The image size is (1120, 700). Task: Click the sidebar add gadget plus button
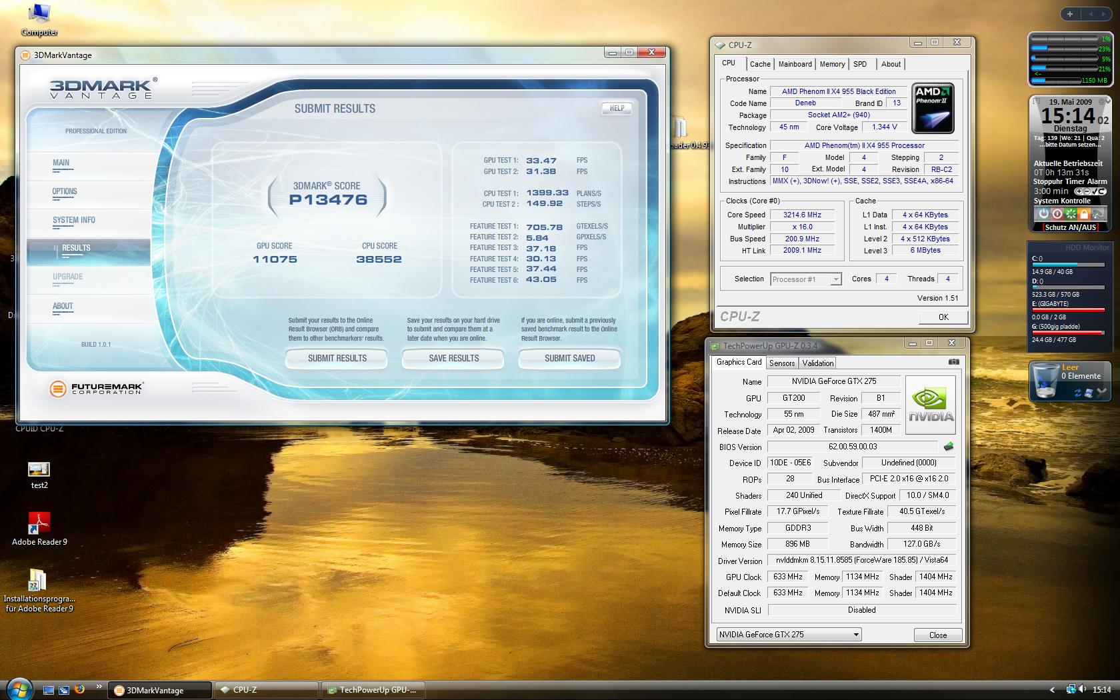(x=1070, y=14)
